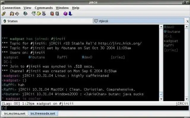
Task: Click the chat scrollbar thumb
Action: [x=161, y=94]
